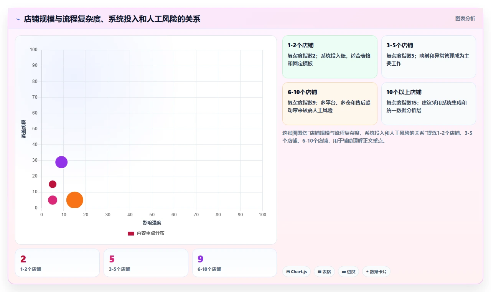
Task: Click the 覆盖规模 y-axis label
Action: click(x=24, y=129)
